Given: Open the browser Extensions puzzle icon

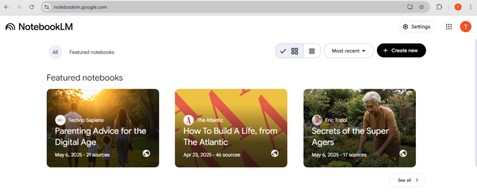Looking at the screenshot, I should pos(439,7).
